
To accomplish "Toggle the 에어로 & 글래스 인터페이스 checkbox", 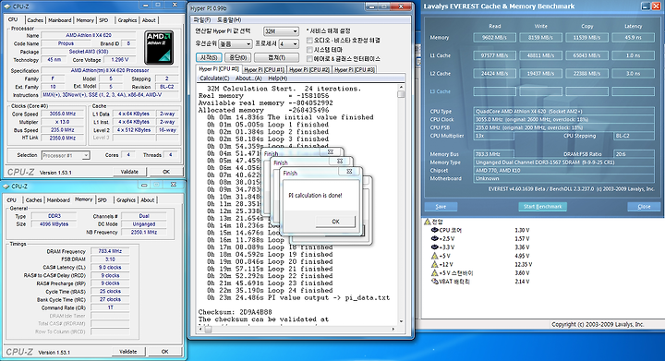I will (x=309, y=58).
